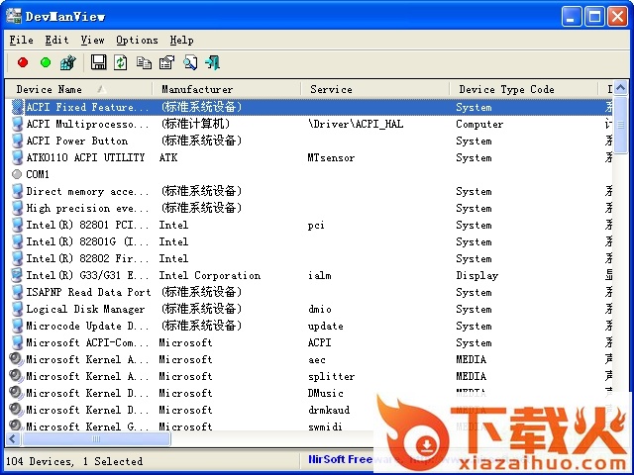This screenshot has height=475, width=634.
Task: Click the vertical scrollbar up arrow
Action: click(x=621, y=88)
